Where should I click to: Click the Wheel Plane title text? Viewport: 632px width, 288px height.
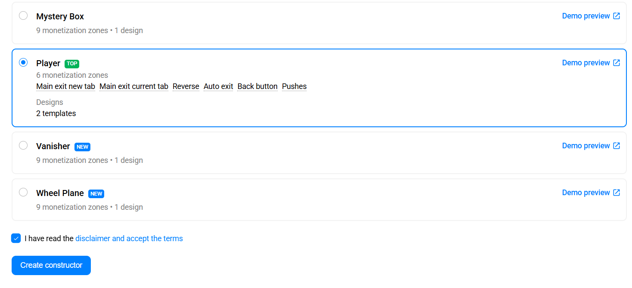60,193
